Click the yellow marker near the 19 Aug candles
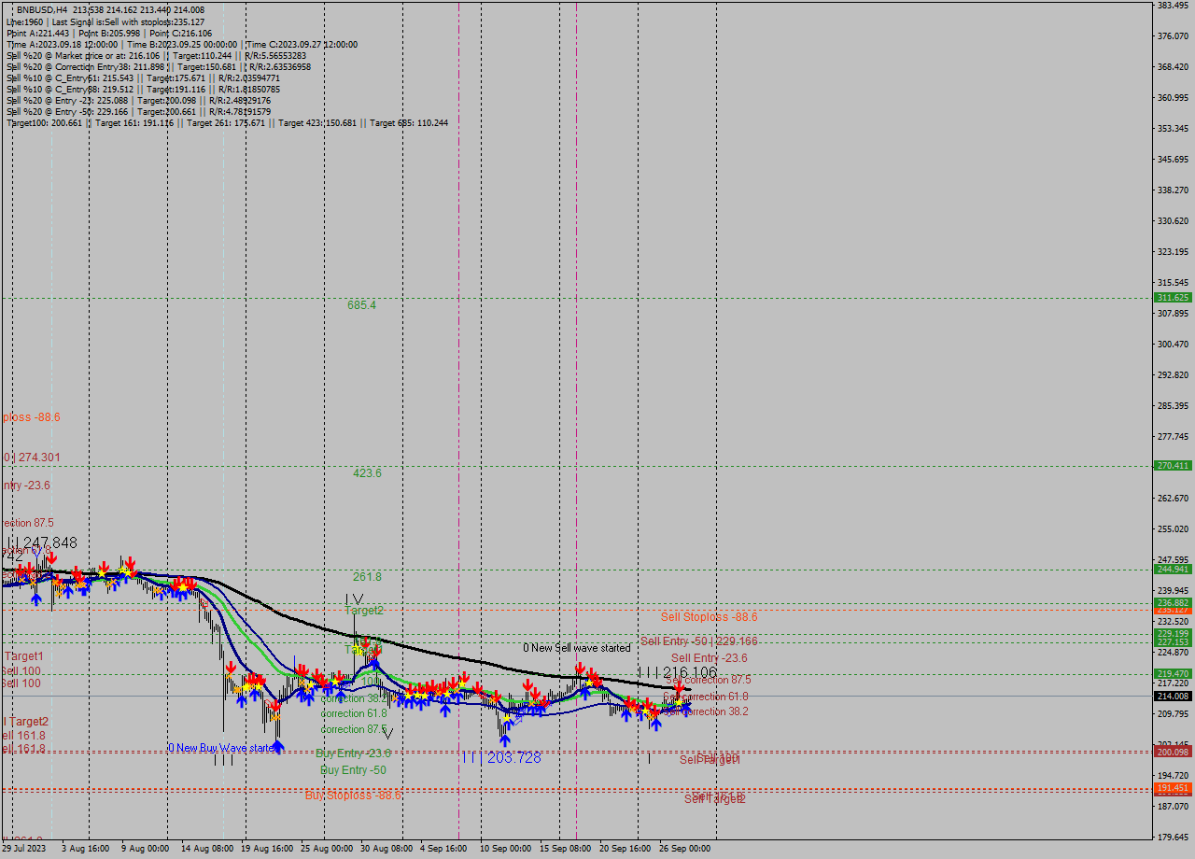 [x=246, y=687]
